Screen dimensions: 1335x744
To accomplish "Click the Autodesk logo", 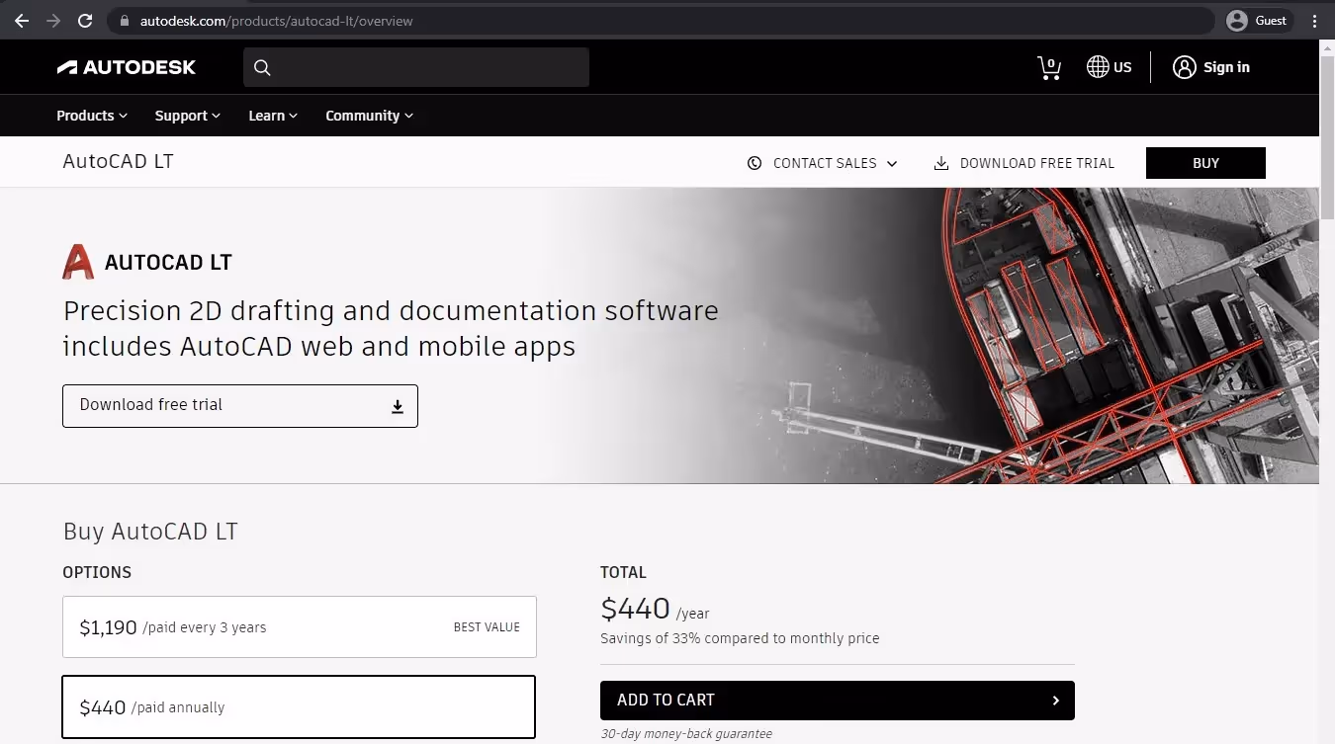I will click(x=127, y=67).
